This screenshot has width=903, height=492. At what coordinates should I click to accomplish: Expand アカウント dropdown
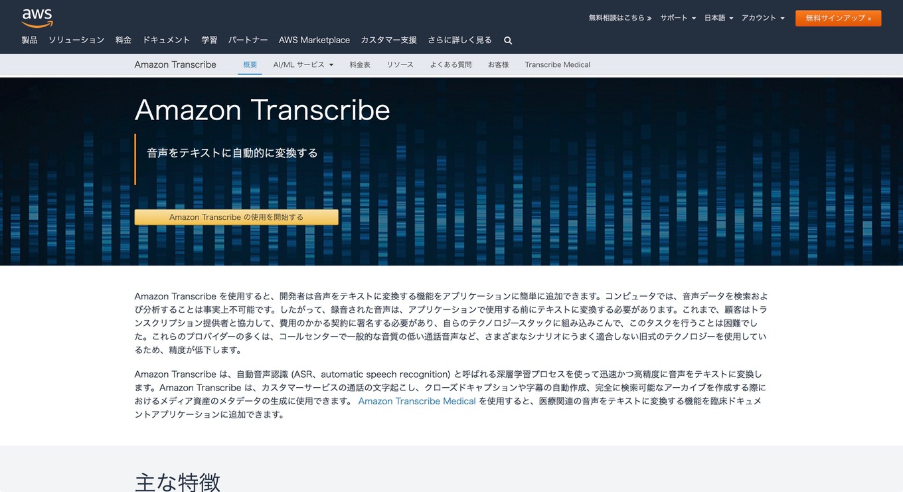point(763,18)
